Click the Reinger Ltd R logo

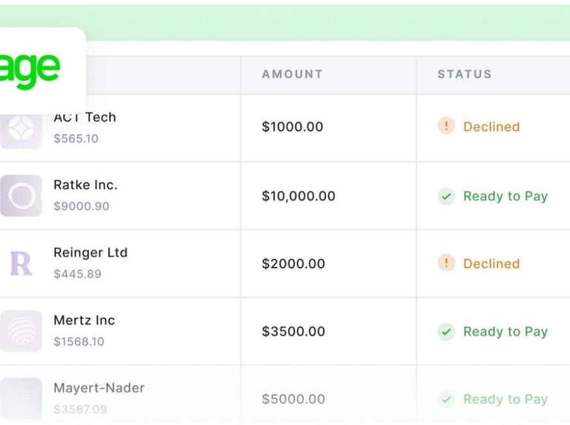point(20,264)
